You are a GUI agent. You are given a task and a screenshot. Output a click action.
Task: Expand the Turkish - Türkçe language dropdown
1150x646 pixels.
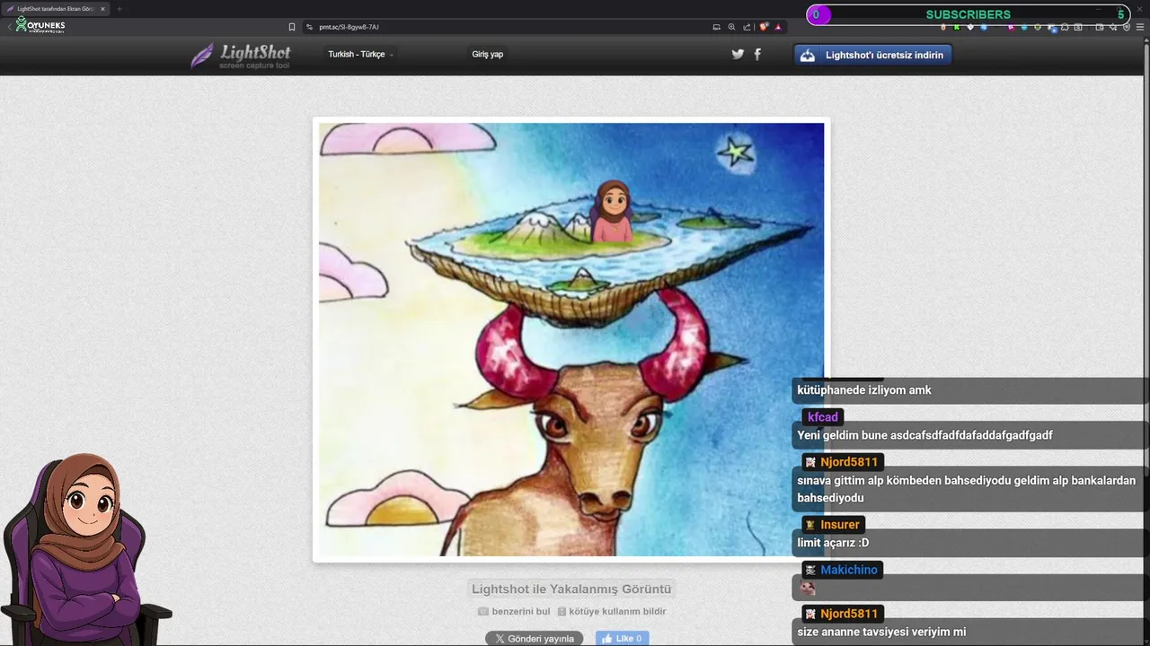point(360,55)
